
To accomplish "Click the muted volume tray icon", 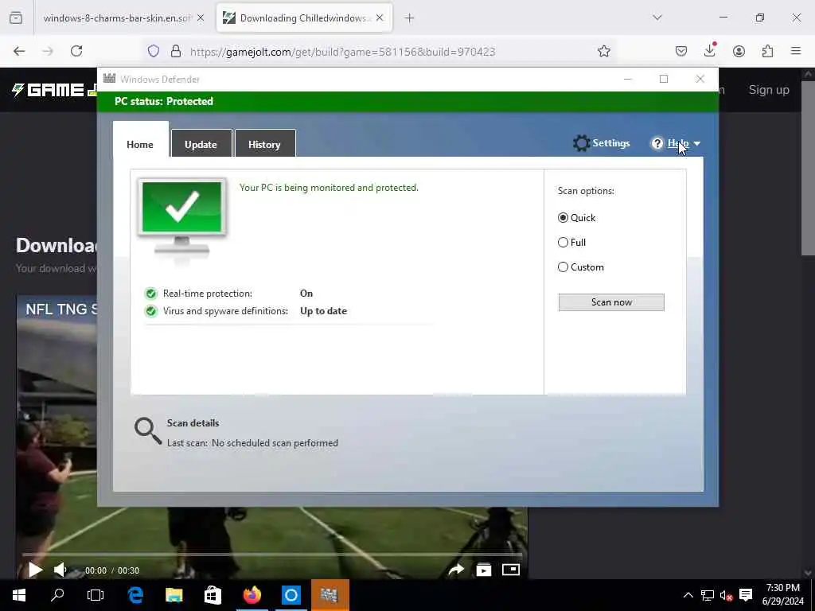I will (726, 595).
